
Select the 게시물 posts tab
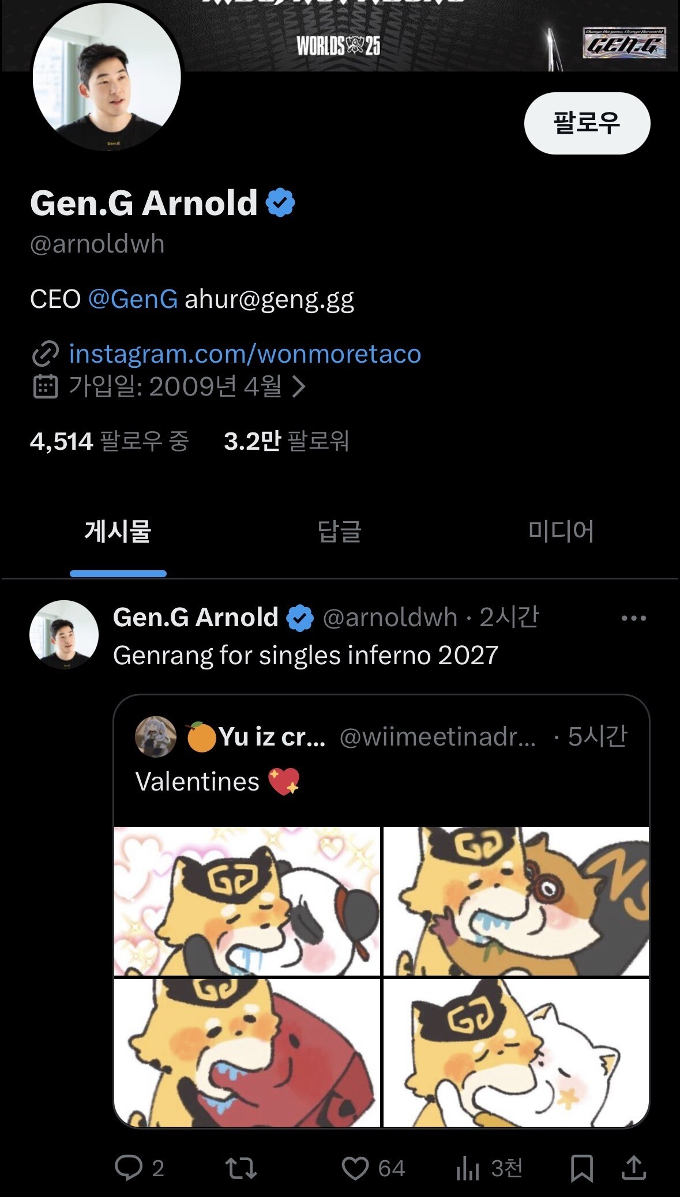[x=118, y=531]
